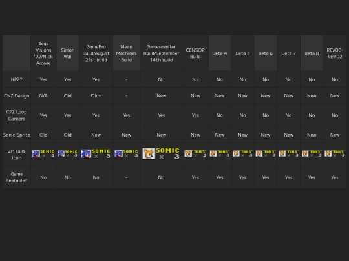Click the 'CNZ Design' row label
The width and height of the screenshot is (349, 261).
pyautogui.click(x=16, y=95)
